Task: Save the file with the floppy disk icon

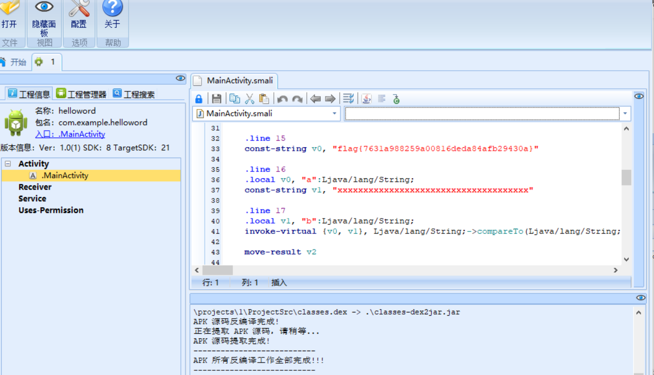Action: [216, 99]
